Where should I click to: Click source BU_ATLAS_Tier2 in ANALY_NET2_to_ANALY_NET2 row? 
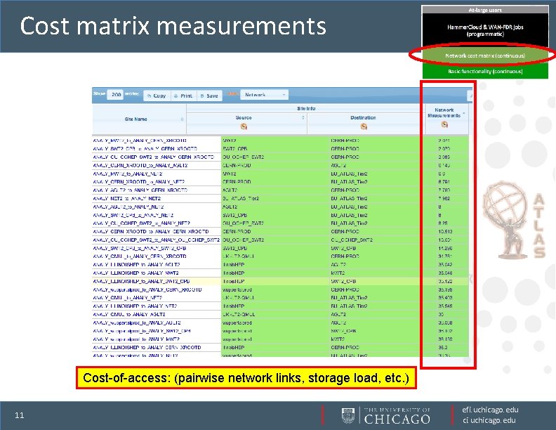coord(240,198)
